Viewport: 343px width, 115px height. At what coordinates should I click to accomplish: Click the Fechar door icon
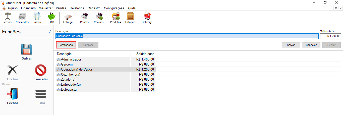pyautogui.click(x=13, y=94)
